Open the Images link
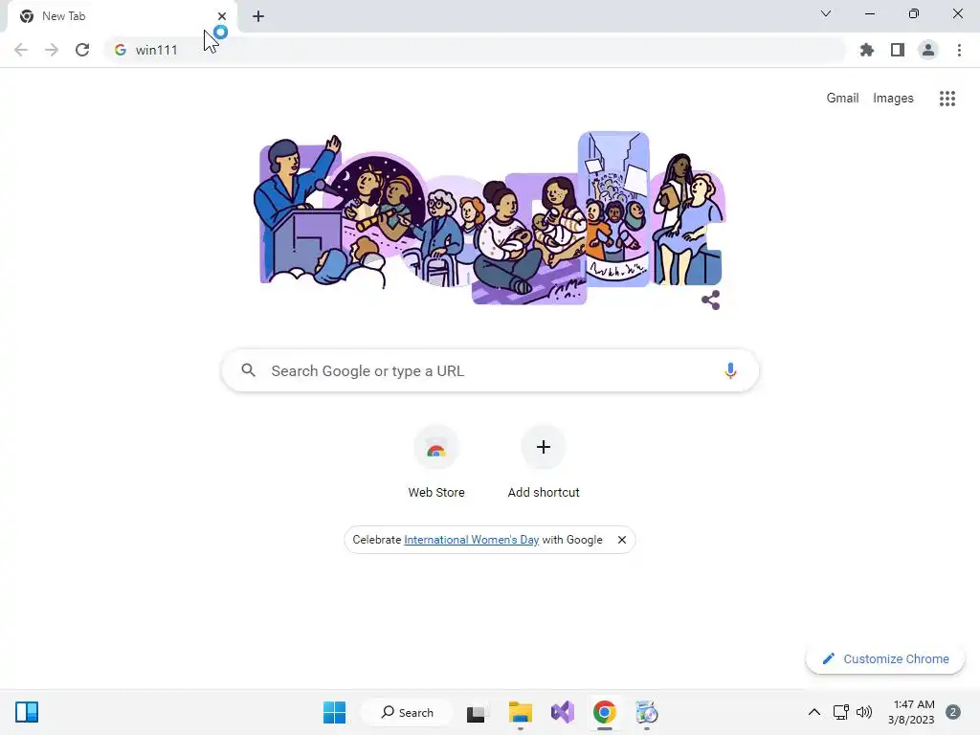The width and height of the screenshot is (980, 735). tap(893, 99)
